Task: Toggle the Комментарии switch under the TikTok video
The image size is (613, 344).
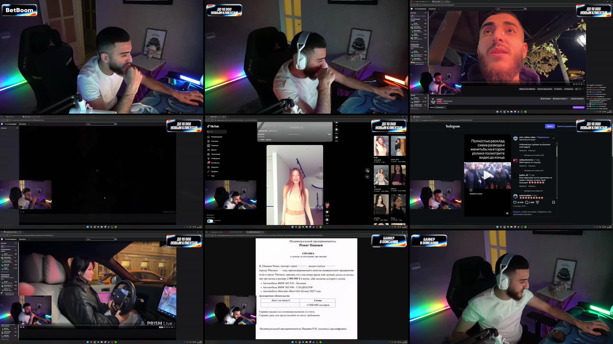Action: click(x=210, y=221)
